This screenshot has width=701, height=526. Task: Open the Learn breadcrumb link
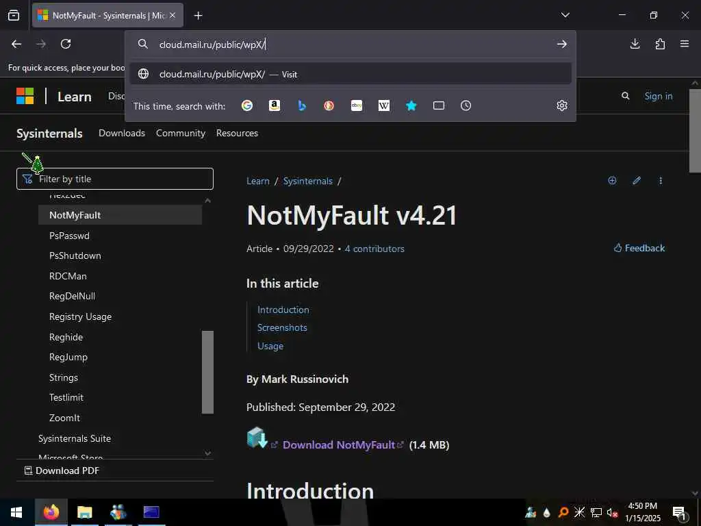tap(258, 181)
